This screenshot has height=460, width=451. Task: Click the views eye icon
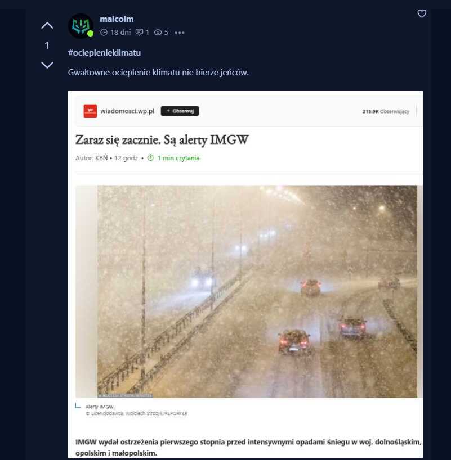coord(158,32)
